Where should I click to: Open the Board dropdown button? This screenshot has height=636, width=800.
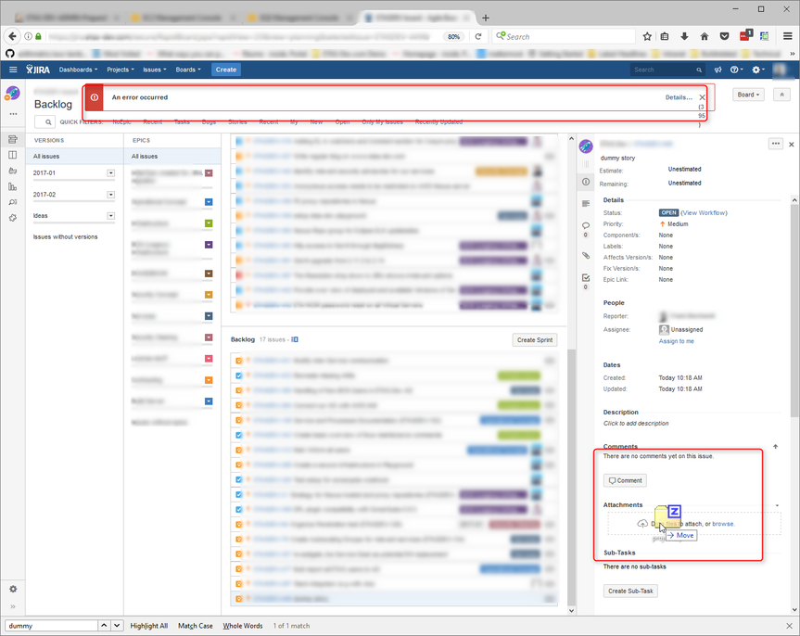click(748, 95)
